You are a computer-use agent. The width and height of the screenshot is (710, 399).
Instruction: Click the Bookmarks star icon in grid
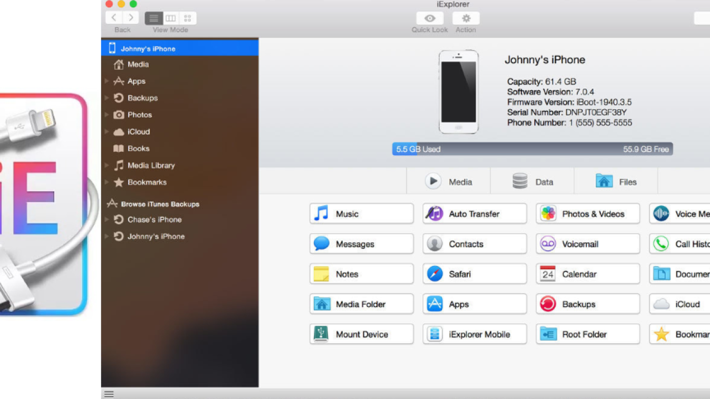661,334
